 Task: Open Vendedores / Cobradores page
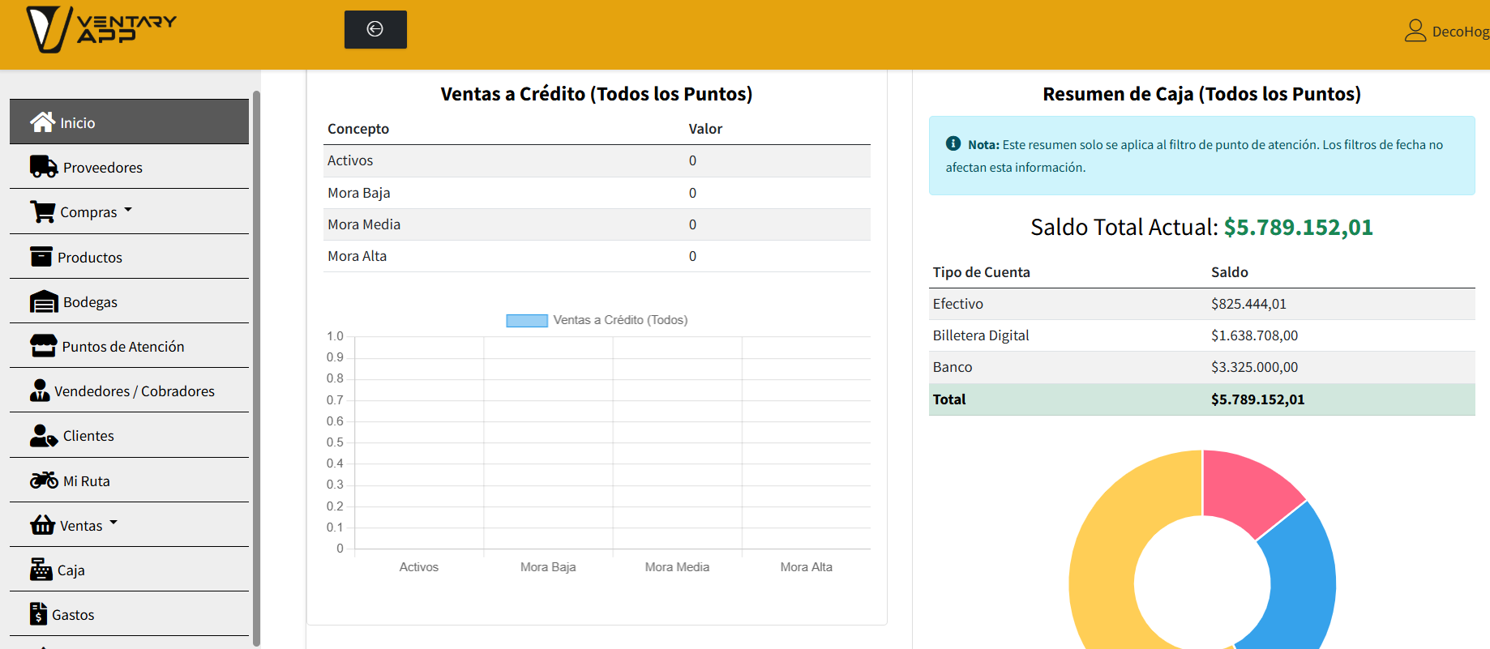(x=129, y=391)
